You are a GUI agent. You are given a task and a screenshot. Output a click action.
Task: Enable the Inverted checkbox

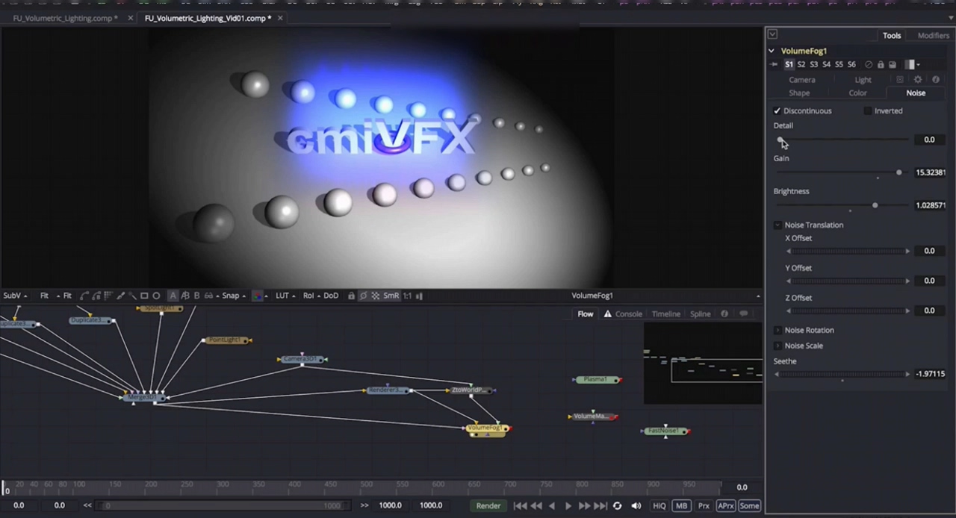point(868,111)
